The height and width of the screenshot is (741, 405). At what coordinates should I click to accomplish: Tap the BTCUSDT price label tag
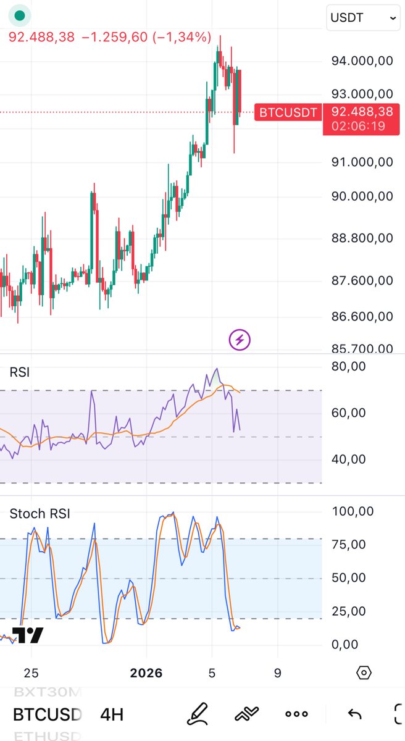[x=288, y=112]
